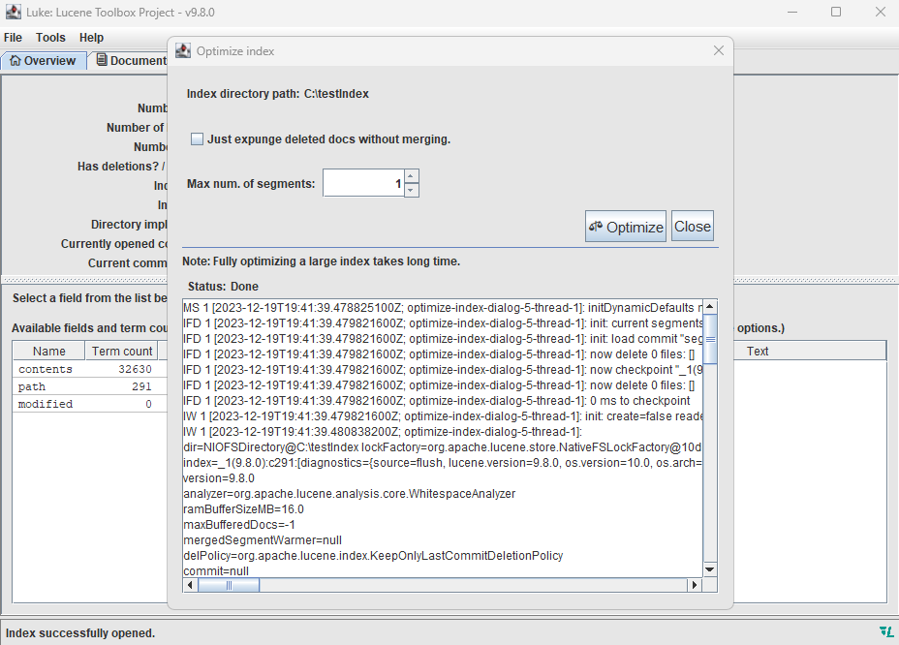Image resolution: width=899 pixels, height=645 pixels.
Task: Enable expunge deleted docs without merging
Action: pyautogui.click(x=197, y=138)
